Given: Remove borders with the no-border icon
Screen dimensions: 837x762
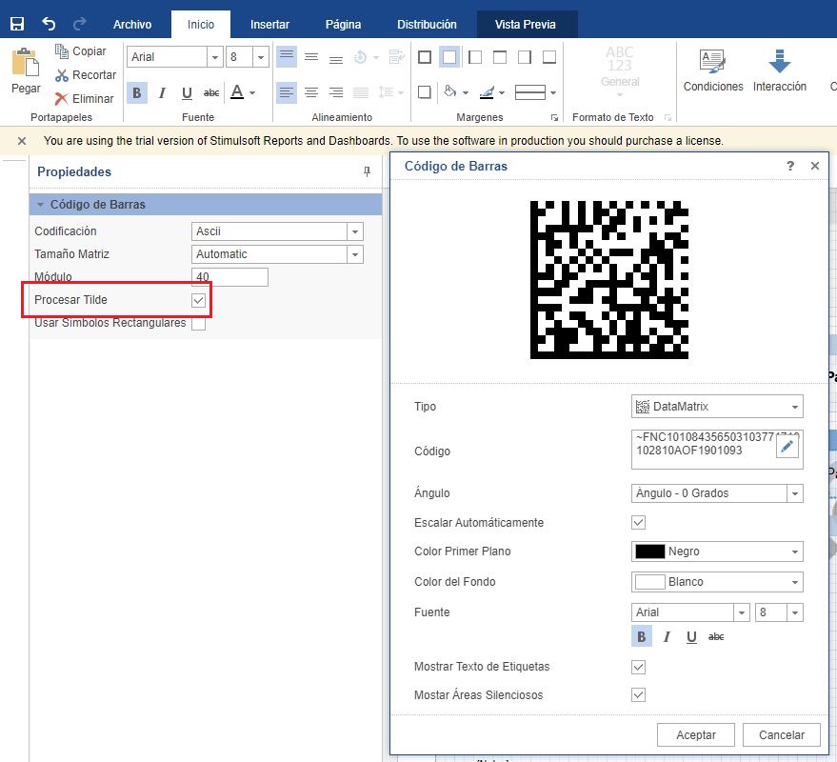Looking at the screenshot, I should (x=449, y=56).
